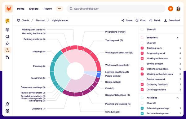Image resolution: width=186 pixels, height=119 pixels.
Task: Click the Download arrow icon
Action: click(x=166, y=20)
